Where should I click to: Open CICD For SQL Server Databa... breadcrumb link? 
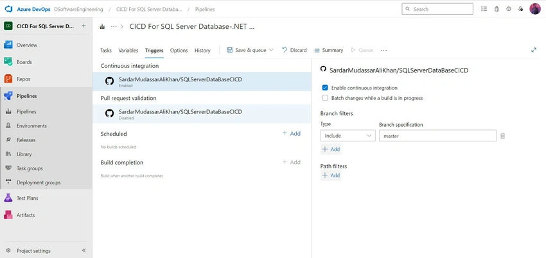click(x=149, y=10)
